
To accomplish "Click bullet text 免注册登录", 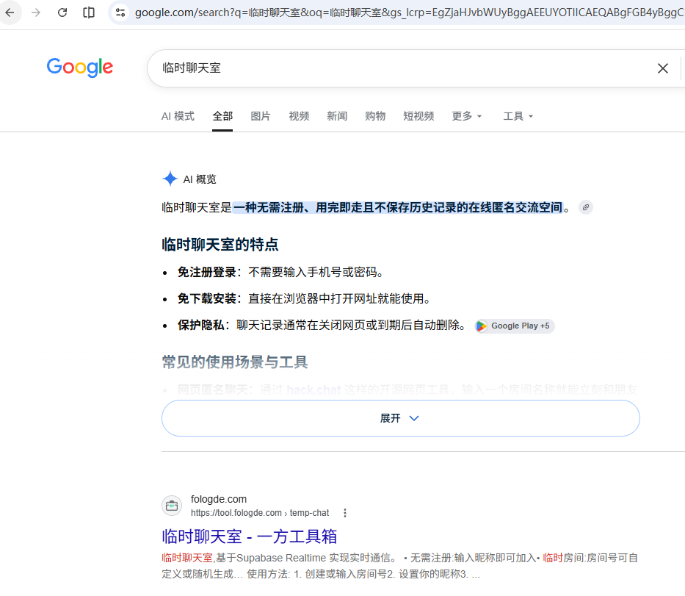I will tap(206, 272).
